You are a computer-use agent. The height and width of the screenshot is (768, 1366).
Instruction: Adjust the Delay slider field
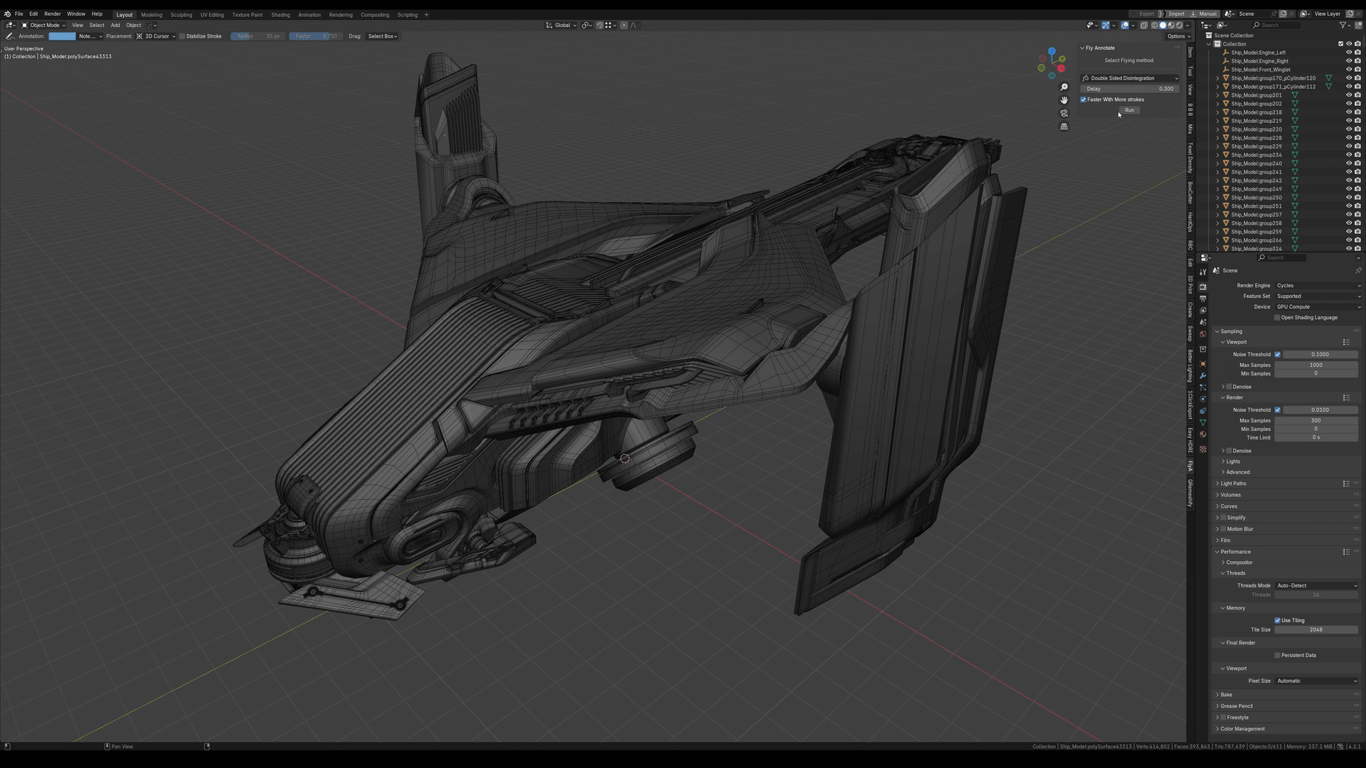click(x=1129, y=89)
